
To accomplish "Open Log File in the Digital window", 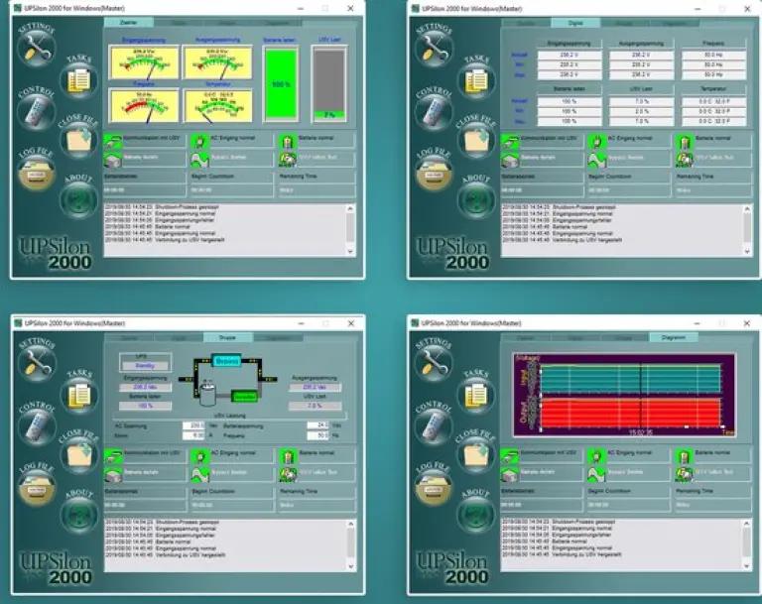I will (434, 173).
